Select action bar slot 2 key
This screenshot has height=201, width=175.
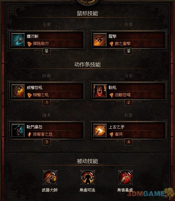[x=128, y=102]
